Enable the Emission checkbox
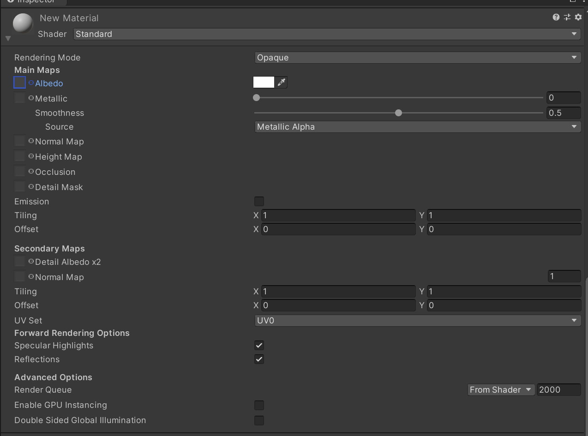Screen dimensions: 588x436 pyautogui.click(x=259, y=201)
